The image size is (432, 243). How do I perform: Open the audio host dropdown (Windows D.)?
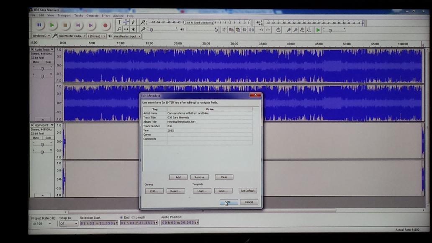(x=41, y=36)
